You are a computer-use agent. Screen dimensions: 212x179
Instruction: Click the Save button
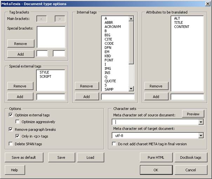[x=61, y=157]
